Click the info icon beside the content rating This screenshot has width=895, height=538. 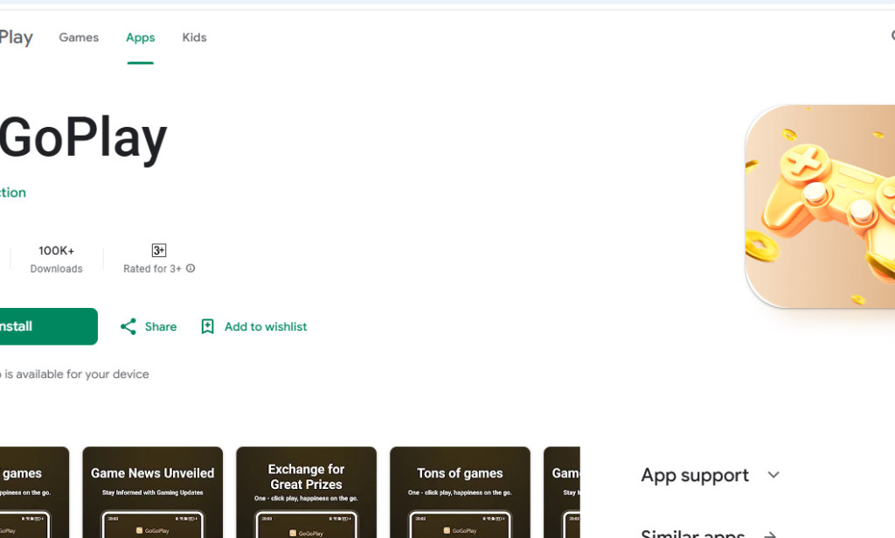[193, 269]
